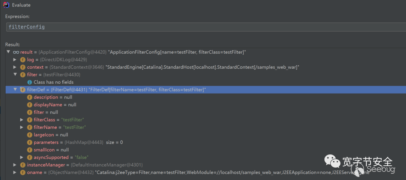Click the field icon next to description
Viewport: 406px width, 180px height.
pos(30,97)
